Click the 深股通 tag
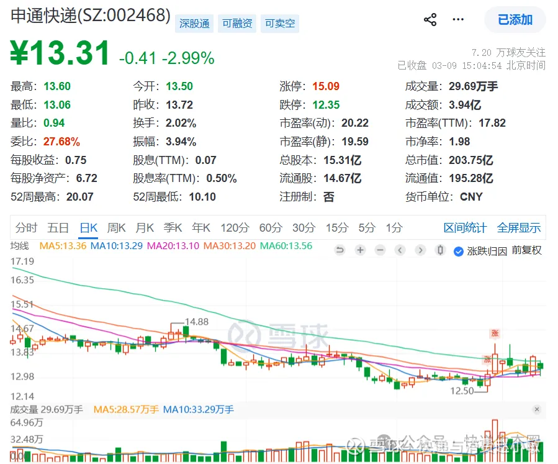The height and width of the screenshot is (464, 558). tap(194, 24)
